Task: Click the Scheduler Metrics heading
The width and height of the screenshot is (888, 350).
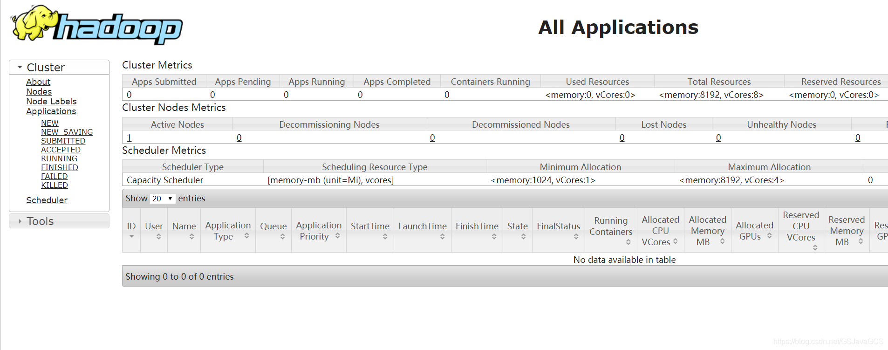Action: click(164, 150)
